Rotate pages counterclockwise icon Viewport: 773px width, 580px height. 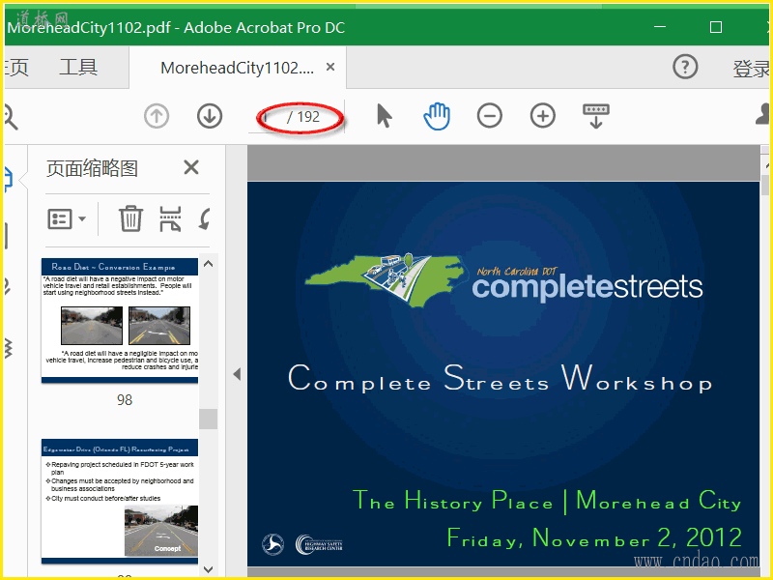click(204, 218)
